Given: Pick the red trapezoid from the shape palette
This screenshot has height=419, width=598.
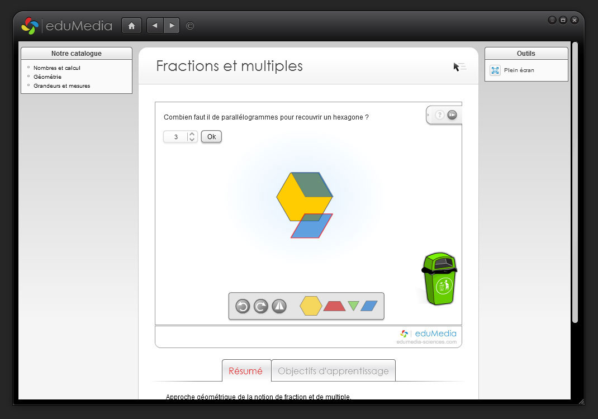Looking at the screenshot, I should coord(334,306).
